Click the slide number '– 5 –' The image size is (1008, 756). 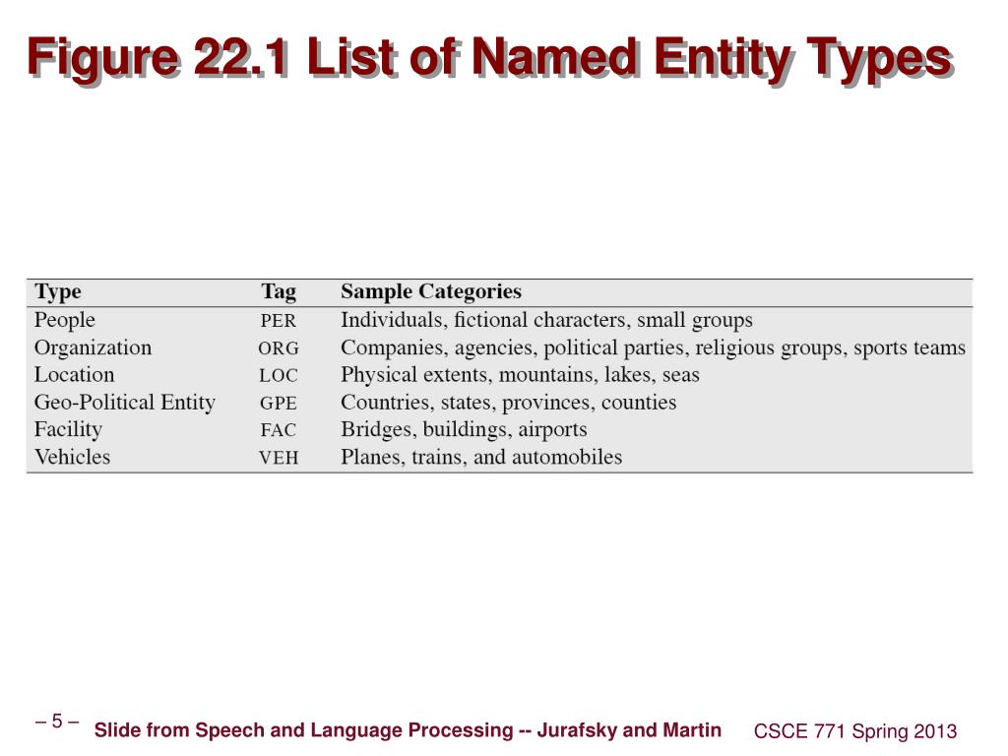point(57,722)
